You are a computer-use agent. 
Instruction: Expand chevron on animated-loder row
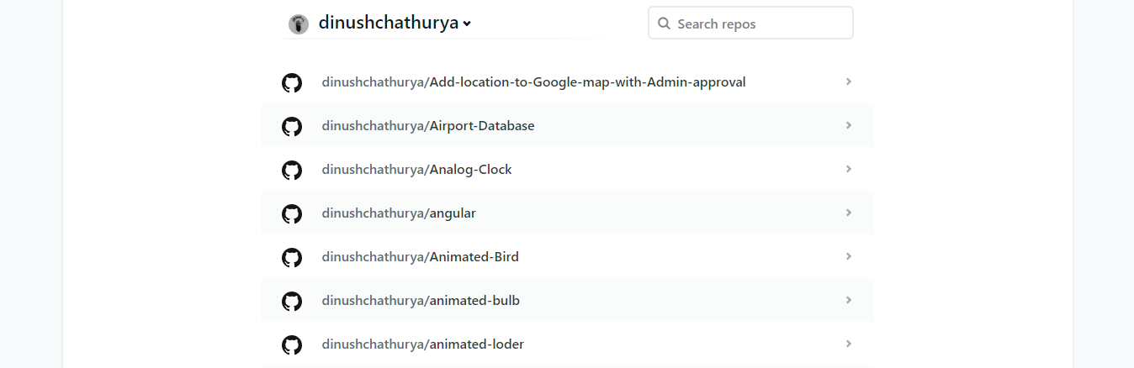pyautogui.click(x=849, y=344)
